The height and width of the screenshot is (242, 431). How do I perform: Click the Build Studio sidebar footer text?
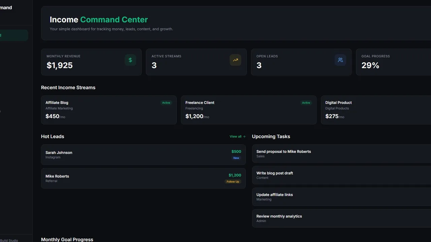click(x=9, y=240)
